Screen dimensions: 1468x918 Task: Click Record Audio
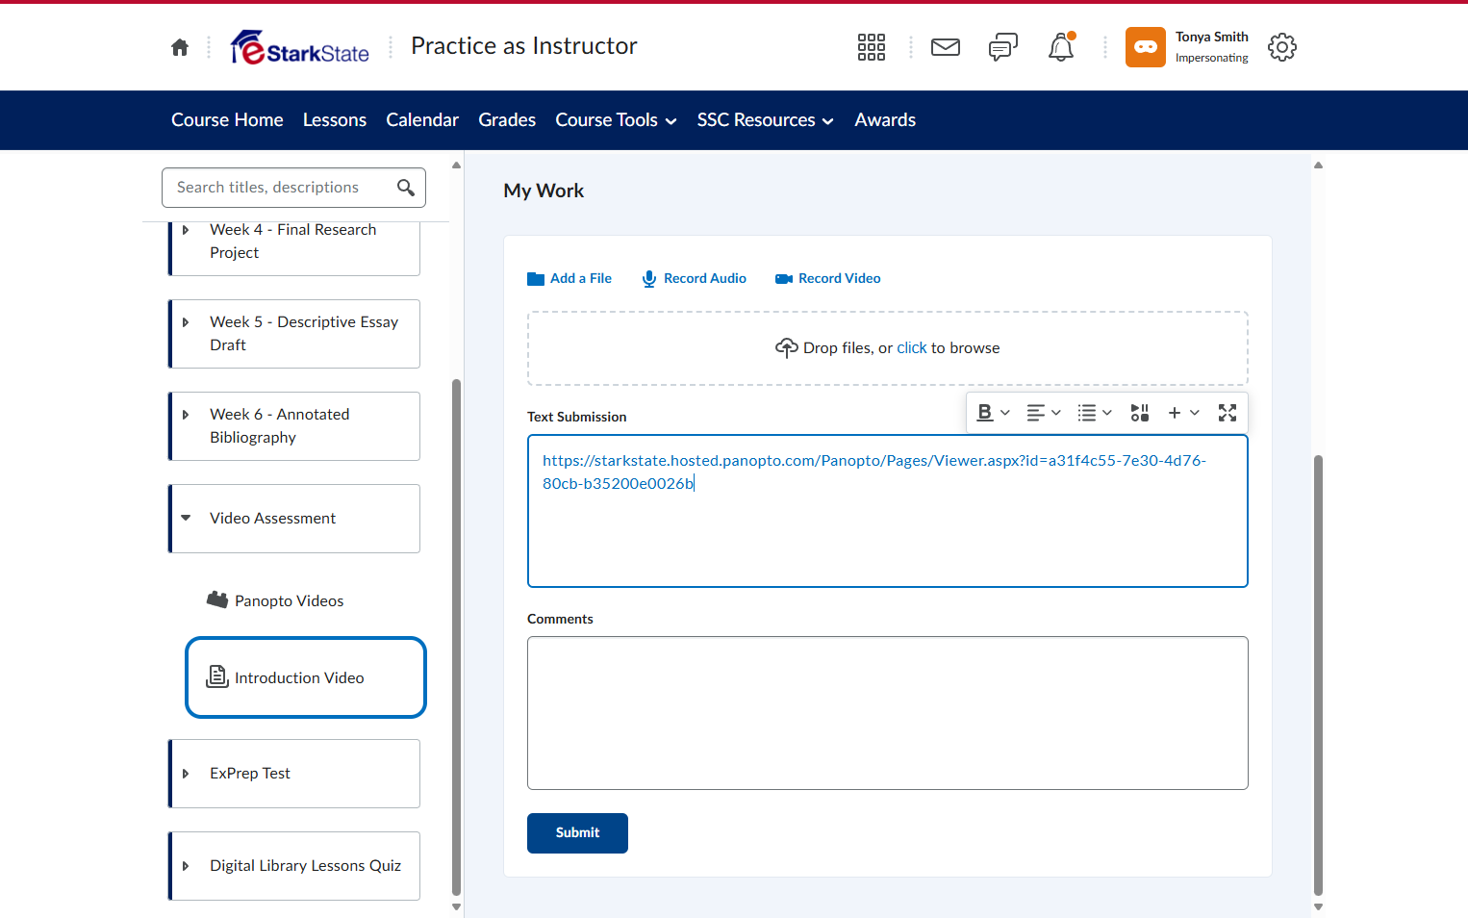[x=695, y=278]
